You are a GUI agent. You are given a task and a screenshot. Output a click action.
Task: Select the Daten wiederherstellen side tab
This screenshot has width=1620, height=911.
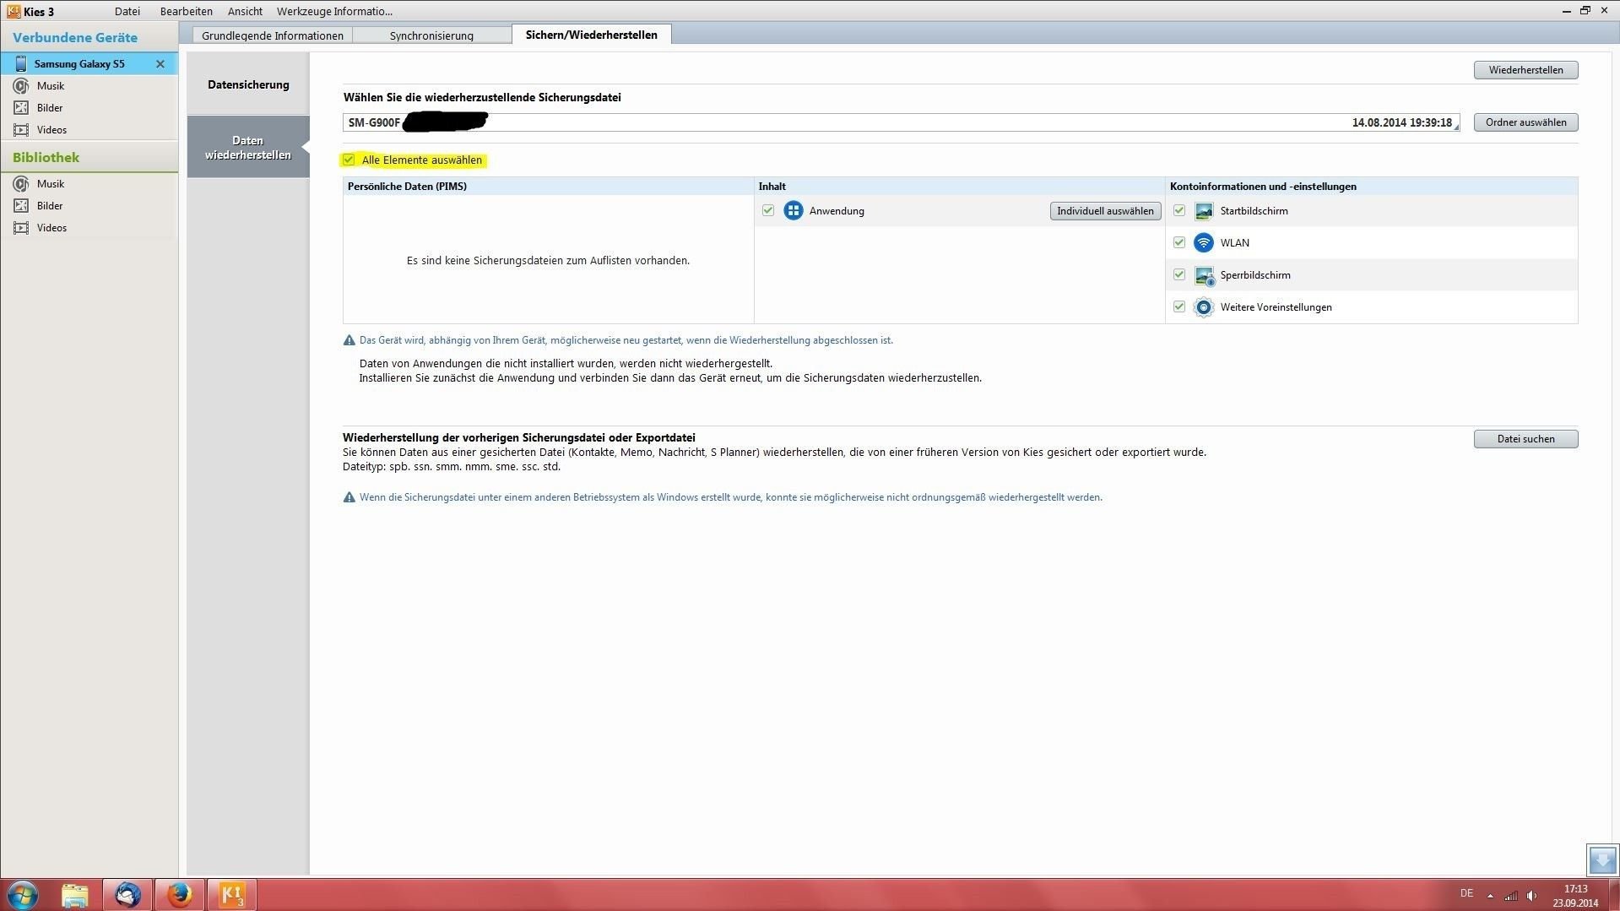248,148
